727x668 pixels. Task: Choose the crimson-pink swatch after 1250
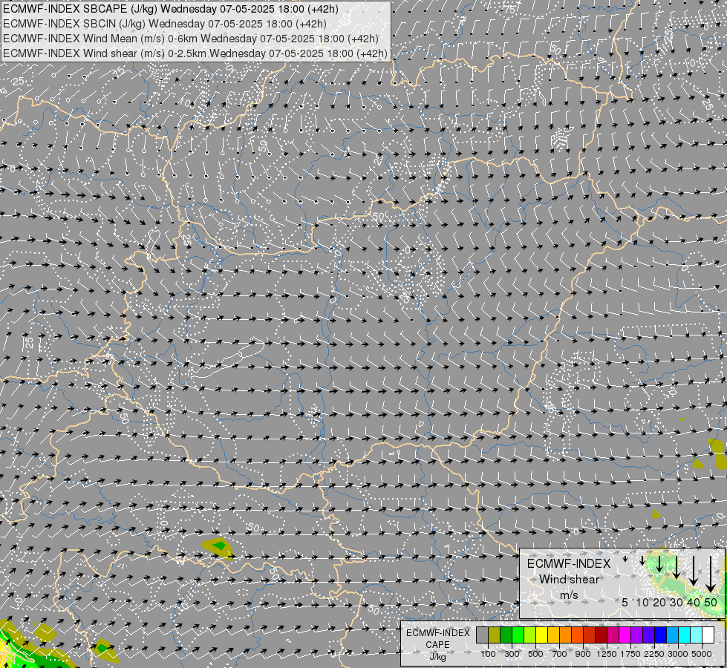coord(613,635)
